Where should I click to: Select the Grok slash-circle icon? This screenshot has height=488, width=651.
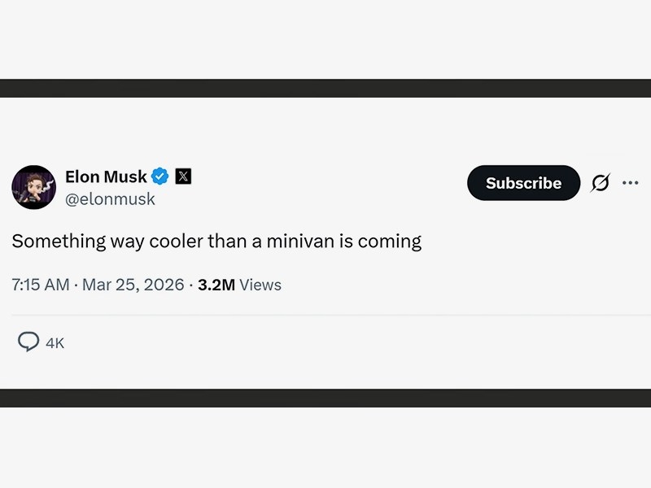pos(599,183)
